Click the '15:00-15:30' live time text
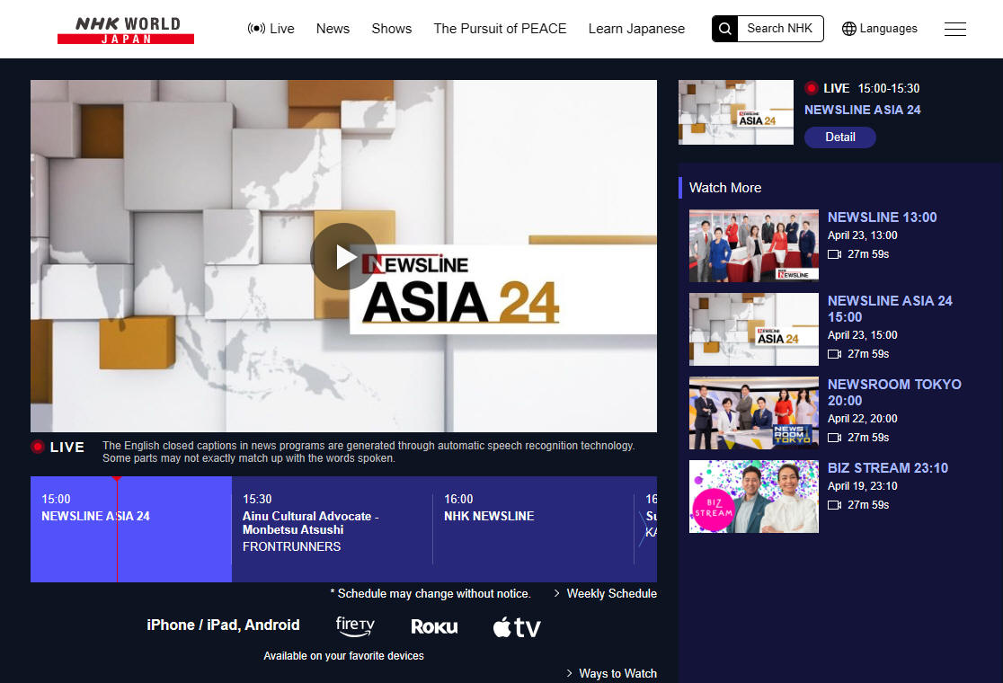 click(x=889, y=88)
